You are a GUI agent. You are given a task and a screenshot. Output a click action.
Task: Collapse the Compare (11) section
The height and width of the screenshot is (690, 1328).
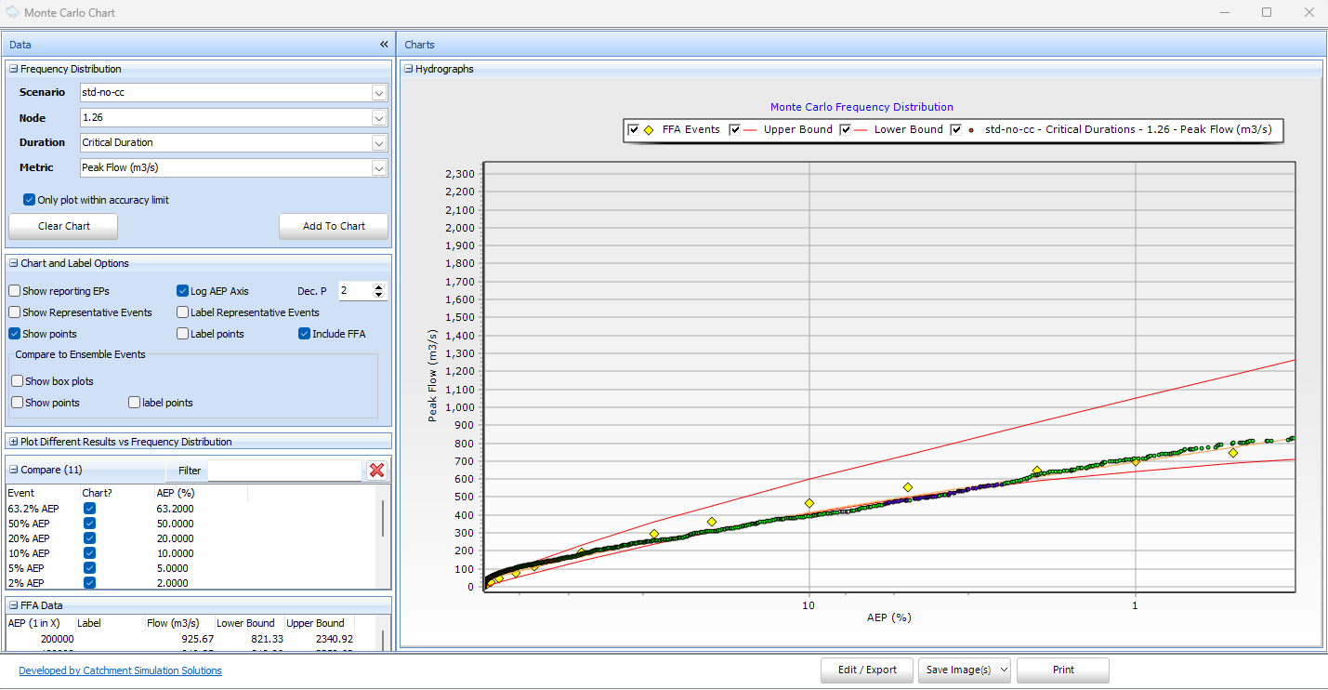(13, 470)
